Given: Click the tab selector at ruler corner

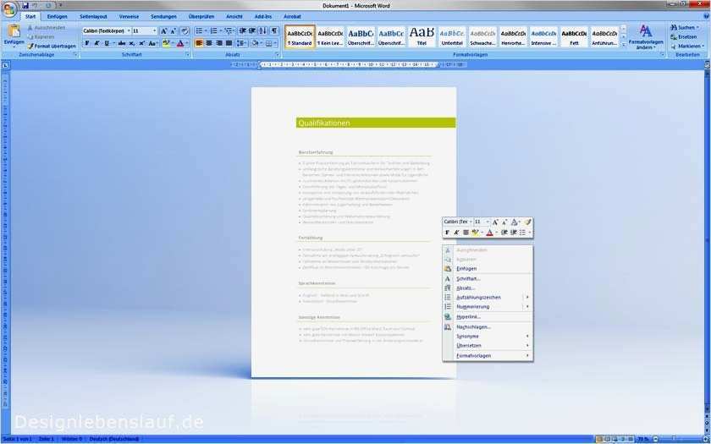Looking at the screenshot, I should (4, 65).
